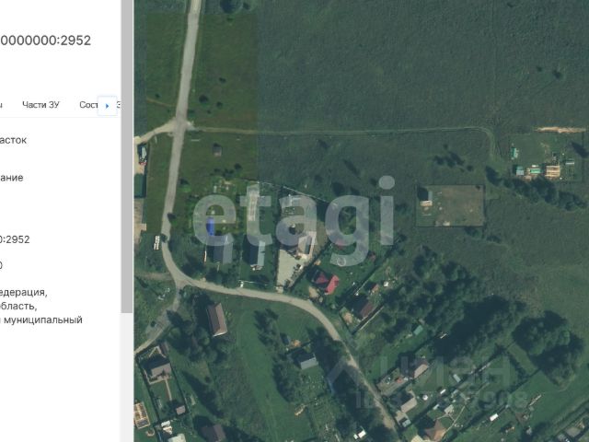Click the fenced rectangular plot in the field
The image size is (589, 442).
[x=450, y=205]
